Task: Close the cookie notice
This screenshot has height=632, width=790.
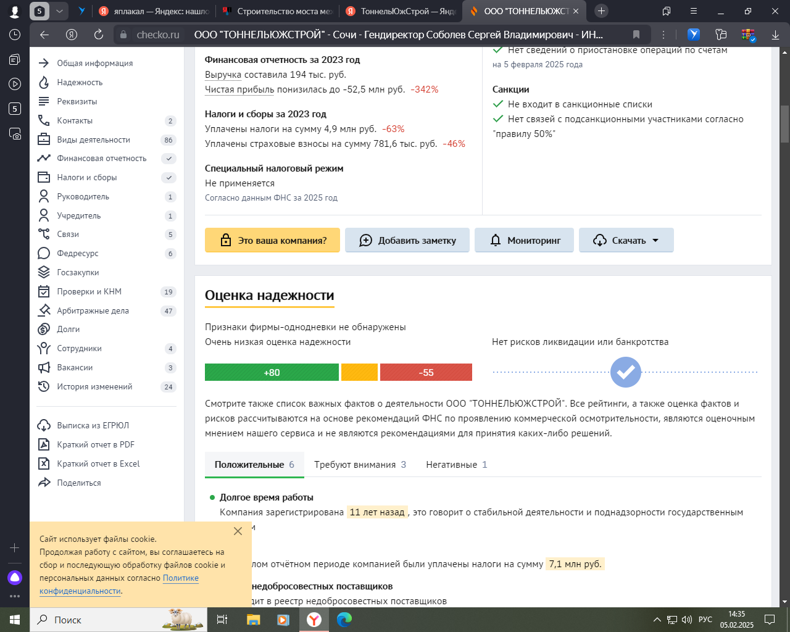Action: pyautogui.click(x=238, y=531)
